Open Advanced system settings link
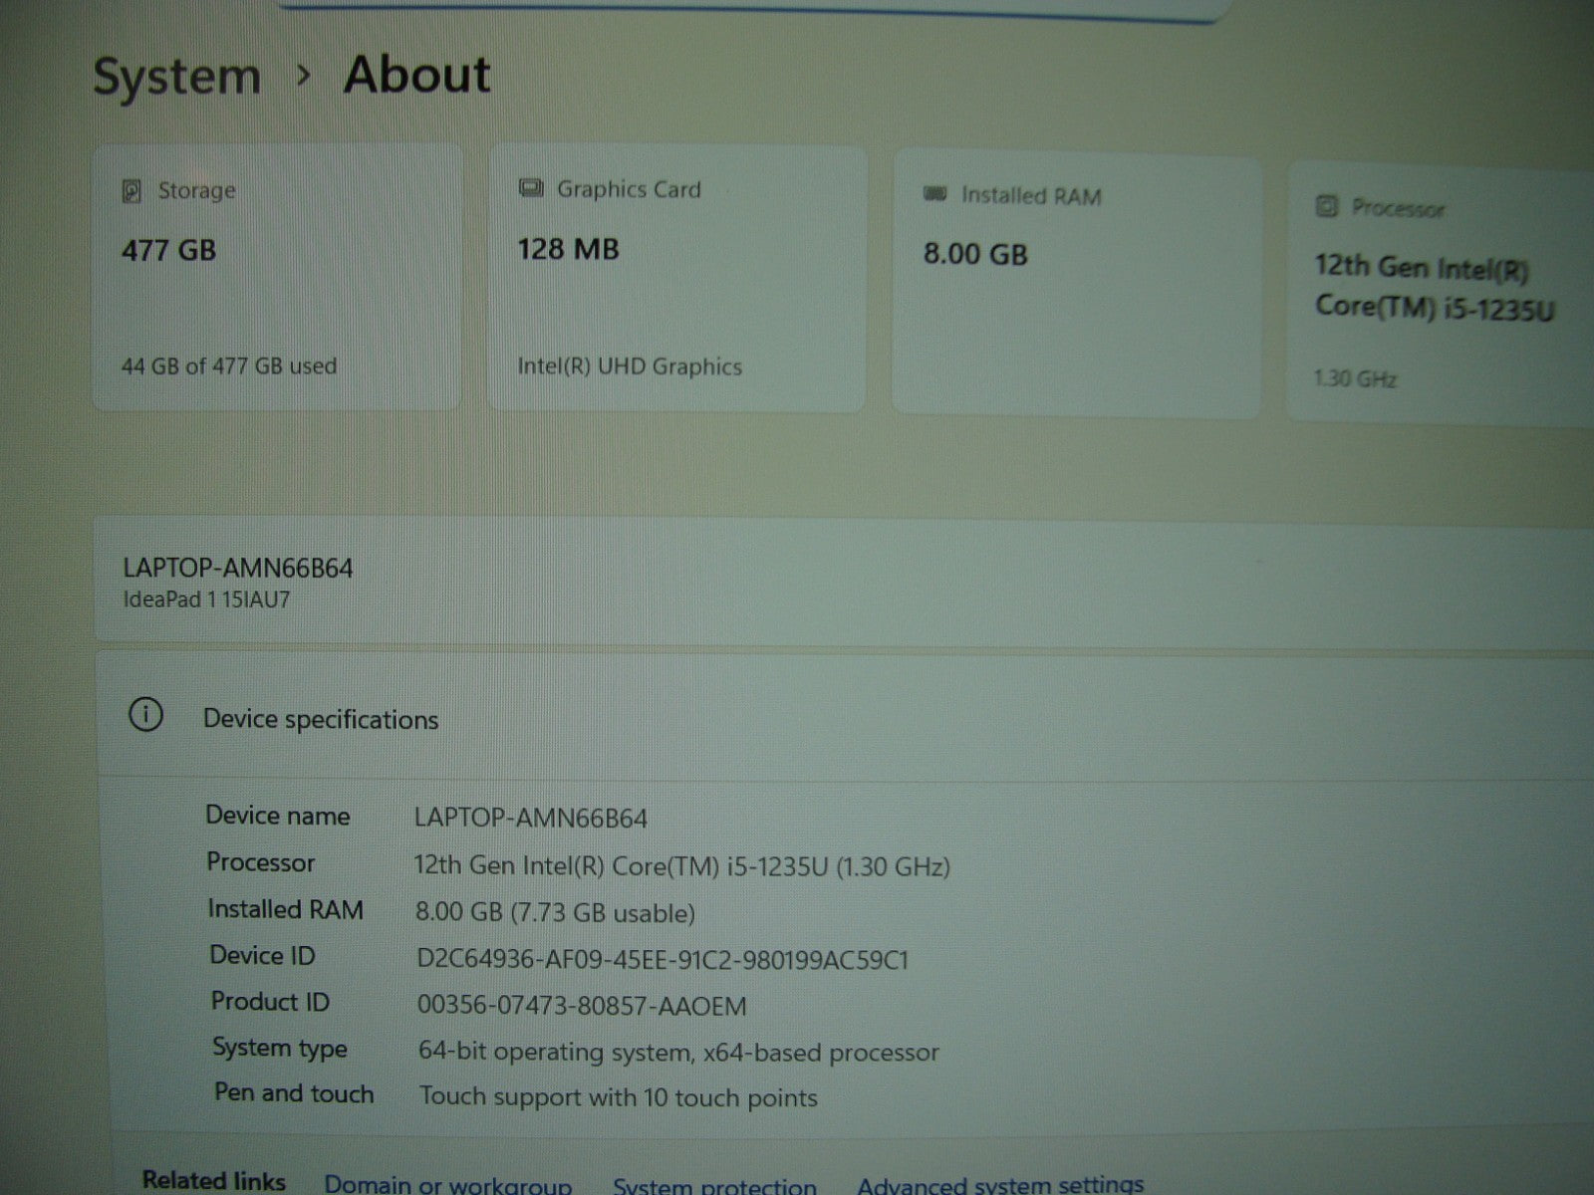Screen dimensions: 1594x1195 coord(999,1184)
